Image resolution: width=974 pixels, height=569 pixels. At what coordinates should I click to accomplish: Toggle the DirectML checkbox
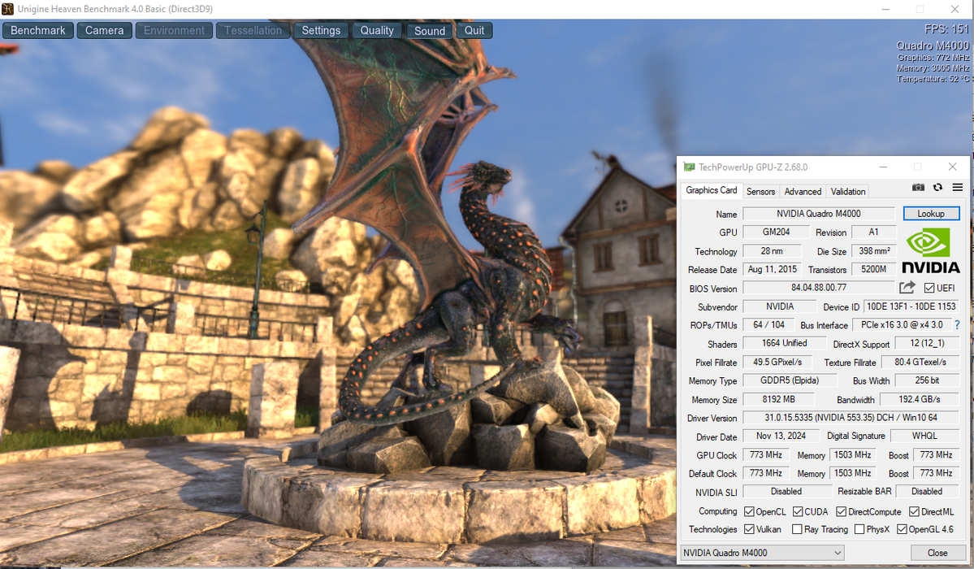click(914, 512)
